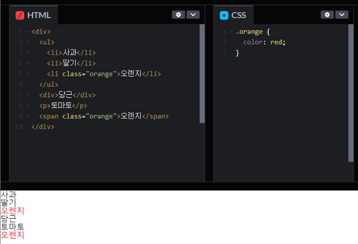Viewport: 358px width, 244px height.
Task: Click the opening <div> tag on line 1
Action: tap(41, 31)
